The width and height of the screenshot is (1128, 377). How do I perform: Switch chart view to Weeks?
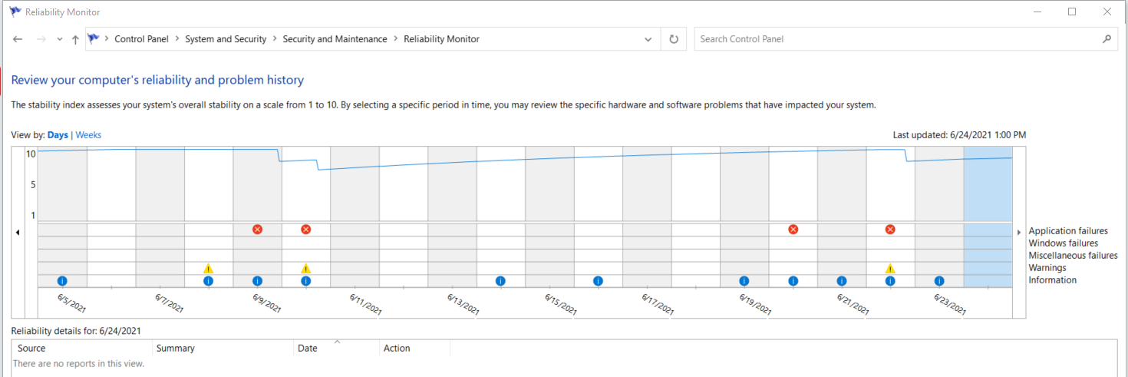click(88, 135)
